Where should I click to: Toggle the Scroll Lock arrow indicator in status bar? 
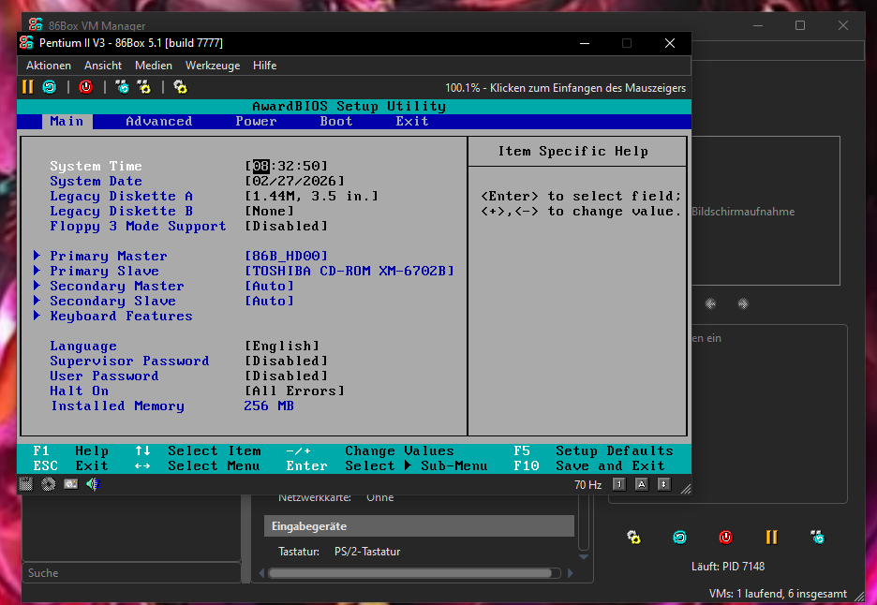point(664,484)
